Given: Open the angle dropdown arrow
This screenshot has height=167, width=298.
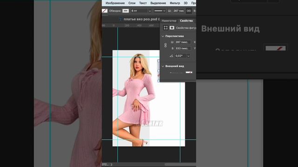Looking at the screenshot, I should [188, 56].
